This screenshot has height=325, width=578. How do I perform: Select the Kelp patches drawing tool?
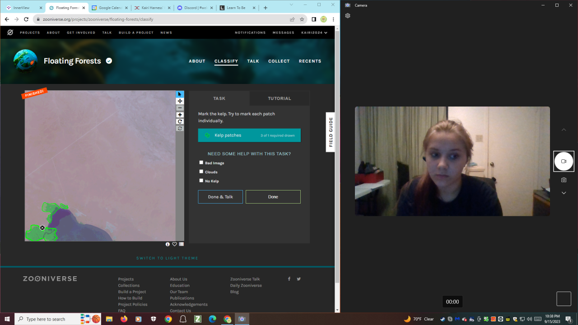click(x=249, y=135)
